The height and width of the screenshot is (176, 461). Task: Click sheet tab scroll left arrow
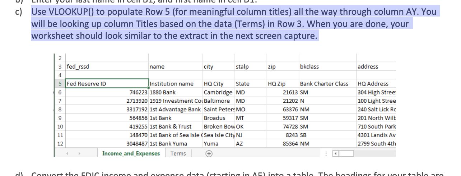66,154
